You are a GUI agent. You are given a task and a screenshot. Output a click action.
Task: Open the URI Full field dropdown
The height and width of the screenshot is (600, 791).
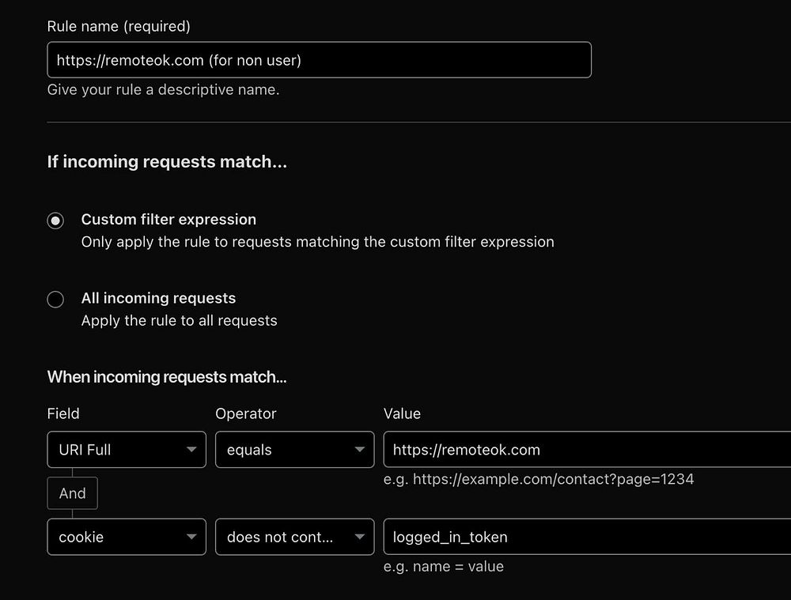127,450
